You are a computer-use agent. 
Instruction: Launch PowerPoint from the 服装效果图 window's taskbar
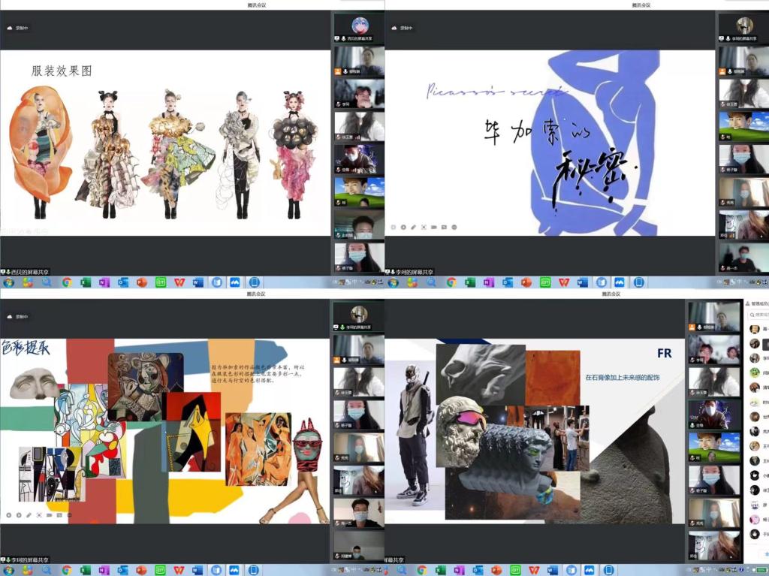[x=142, y=282]
